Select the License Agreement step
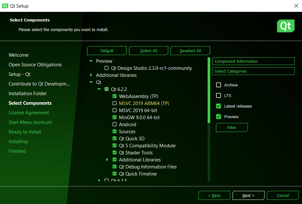The image size is (302, 204). [x=29, y=113]
